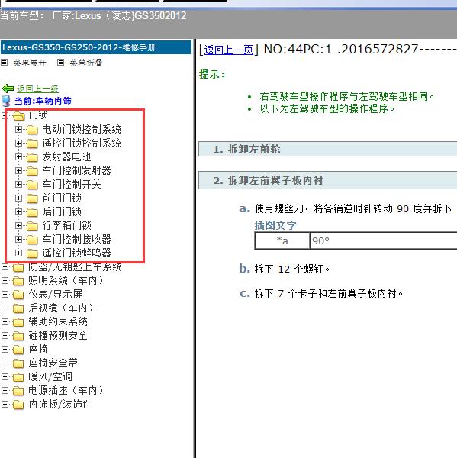Expand the 暖风/空调 node
Image resolution: width=457 pixels, height=458 pixels.
click(5, 376)
